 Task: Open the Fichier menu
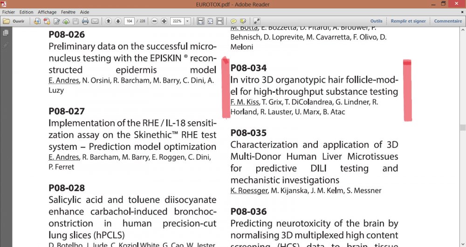click(x=8, y=12)
